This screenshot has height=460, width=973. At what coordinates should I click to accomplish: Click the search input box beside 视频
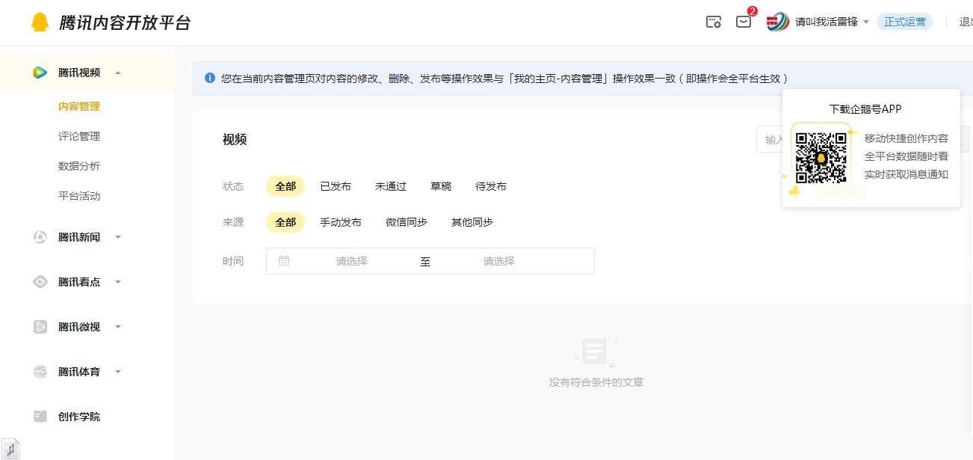click(770, 139)
